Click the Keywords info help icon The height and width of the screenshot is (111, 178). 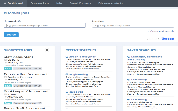(19, 21)
